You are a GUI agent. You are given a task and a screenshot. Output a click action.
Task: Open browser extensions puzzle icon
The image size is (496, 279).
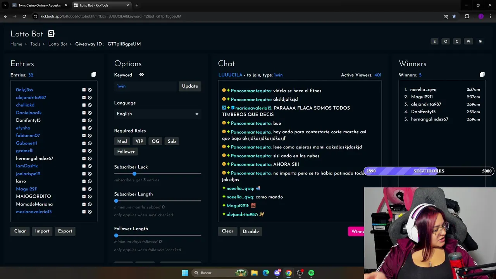(x=467, y=16)
